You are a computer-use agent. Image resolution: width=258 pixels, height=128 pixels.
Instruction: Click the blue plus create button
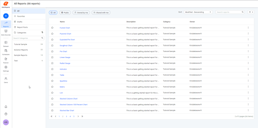[x=6, y=16]
